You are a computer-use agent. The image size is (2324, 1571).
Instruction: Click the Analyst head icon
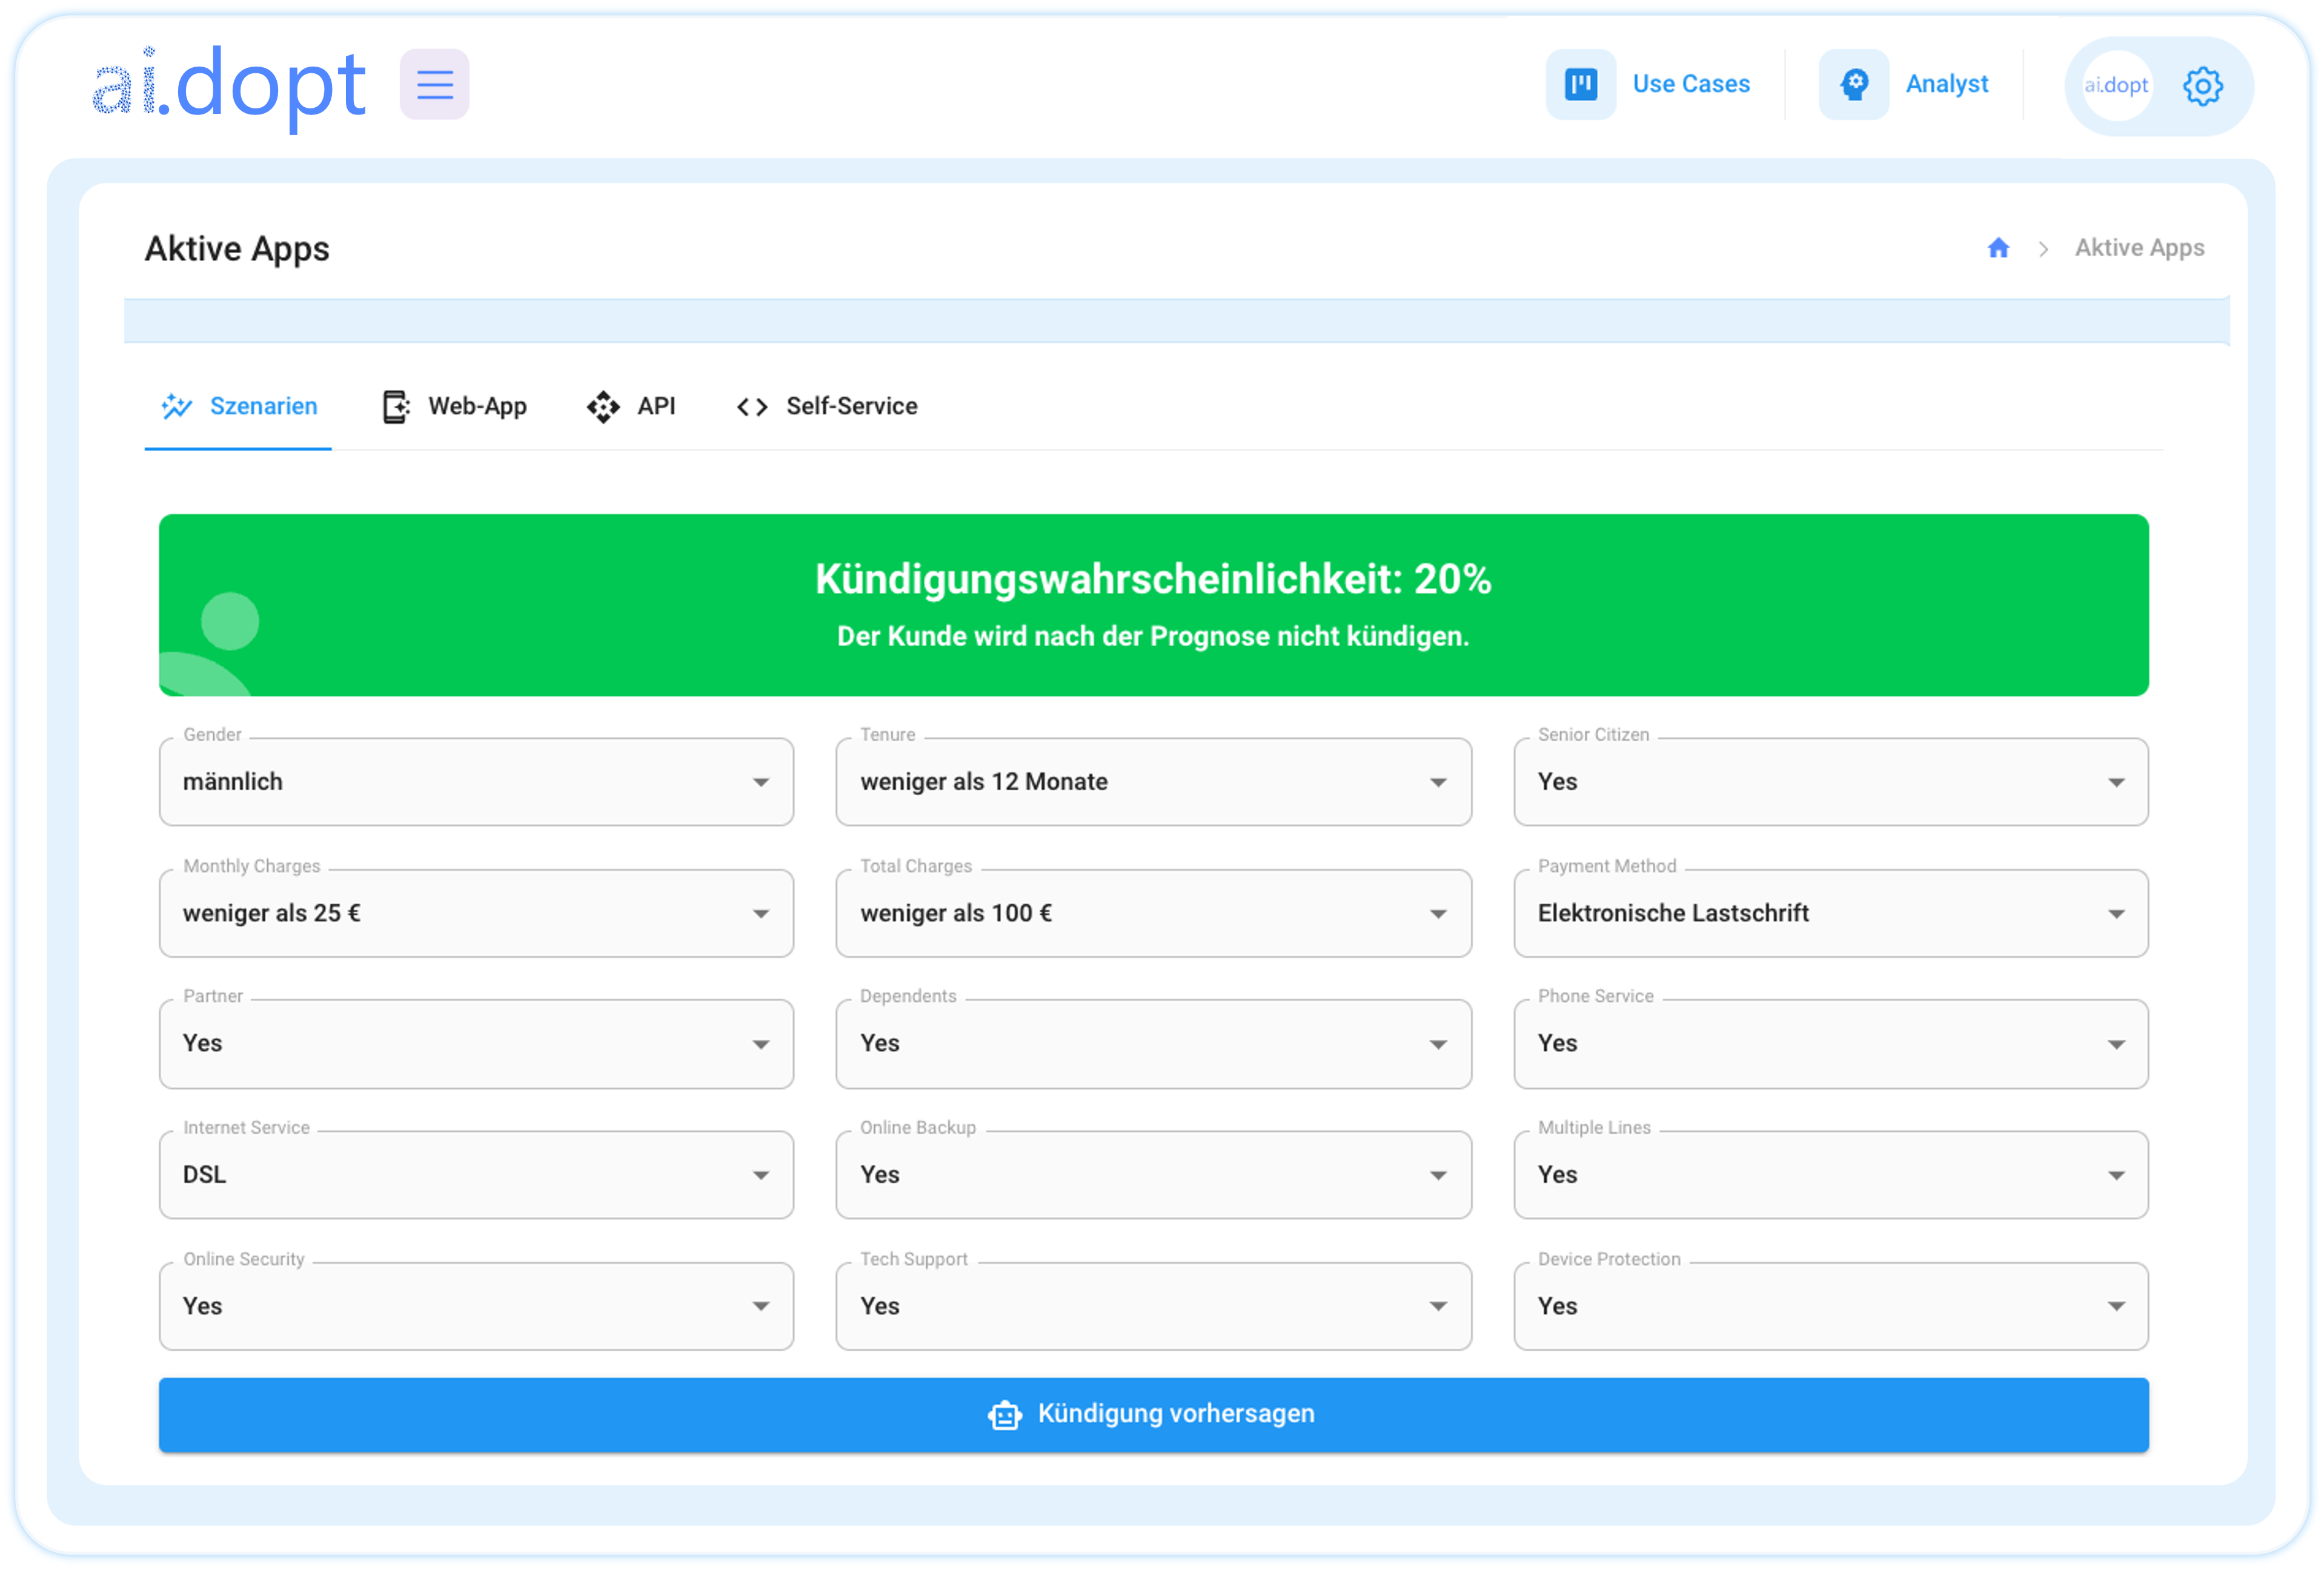click(x=1853, y=84)
